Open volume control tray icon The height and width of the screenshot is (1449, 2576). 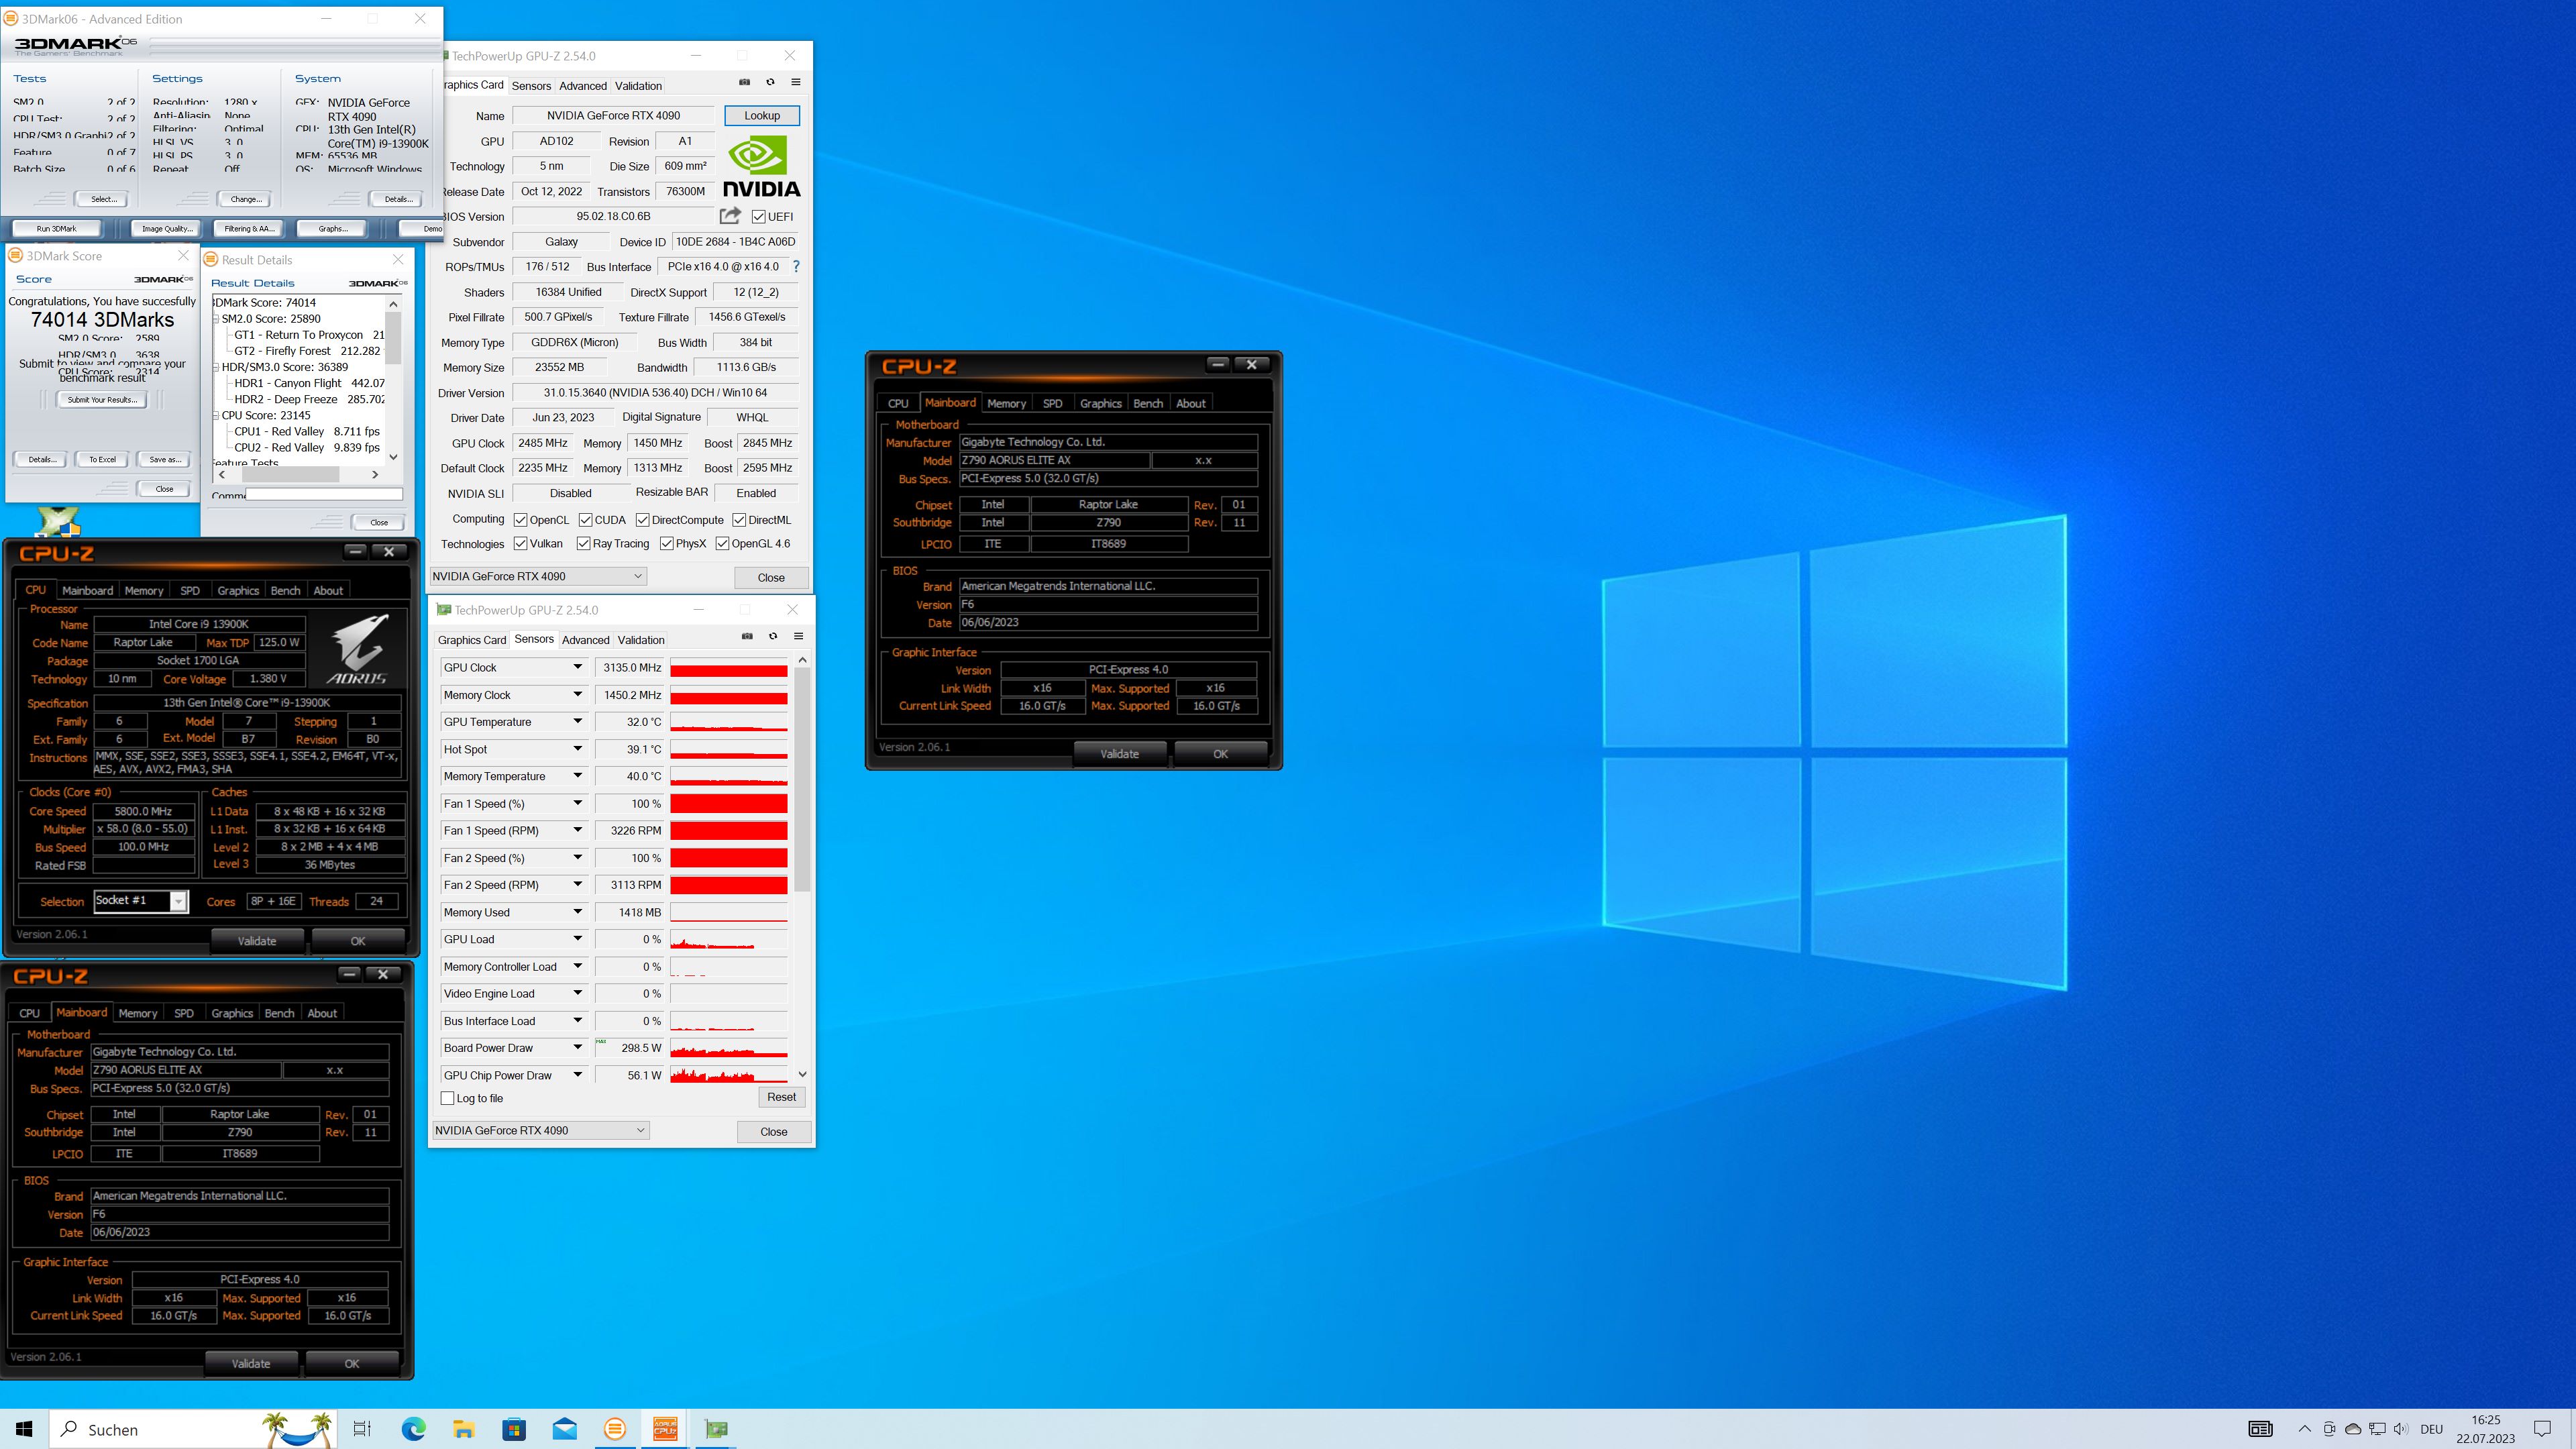coord(2401,1429)
